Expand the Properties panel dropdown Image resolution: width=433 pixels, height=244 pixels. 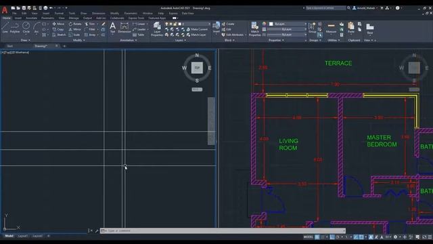coord(276,41)
